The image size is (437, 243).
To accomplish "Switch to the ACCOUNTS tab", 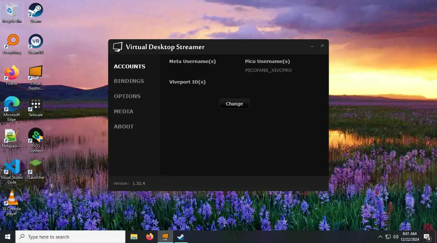I will 130,66.
